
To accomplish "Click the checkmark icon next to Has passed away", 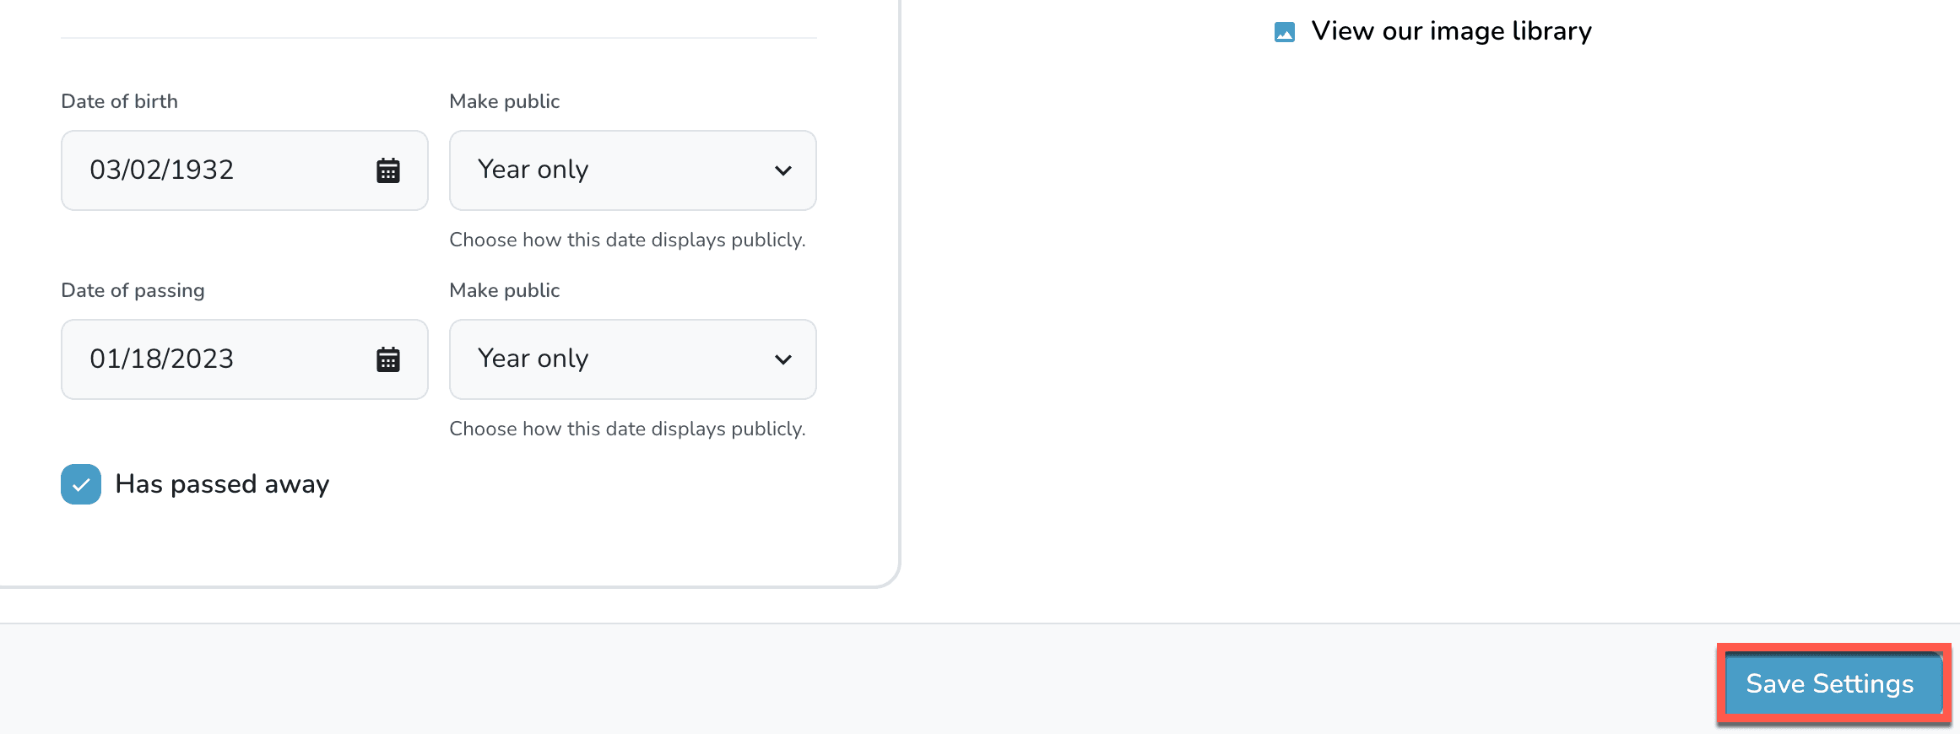I will tap(80, 484).
